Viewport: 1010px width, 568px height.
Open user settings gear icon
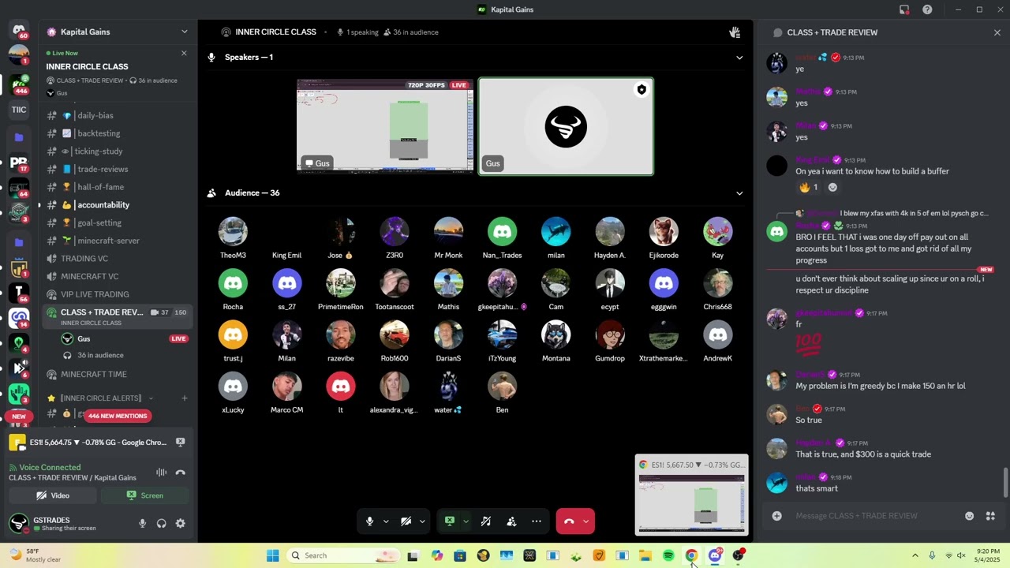tap(180, 523)
